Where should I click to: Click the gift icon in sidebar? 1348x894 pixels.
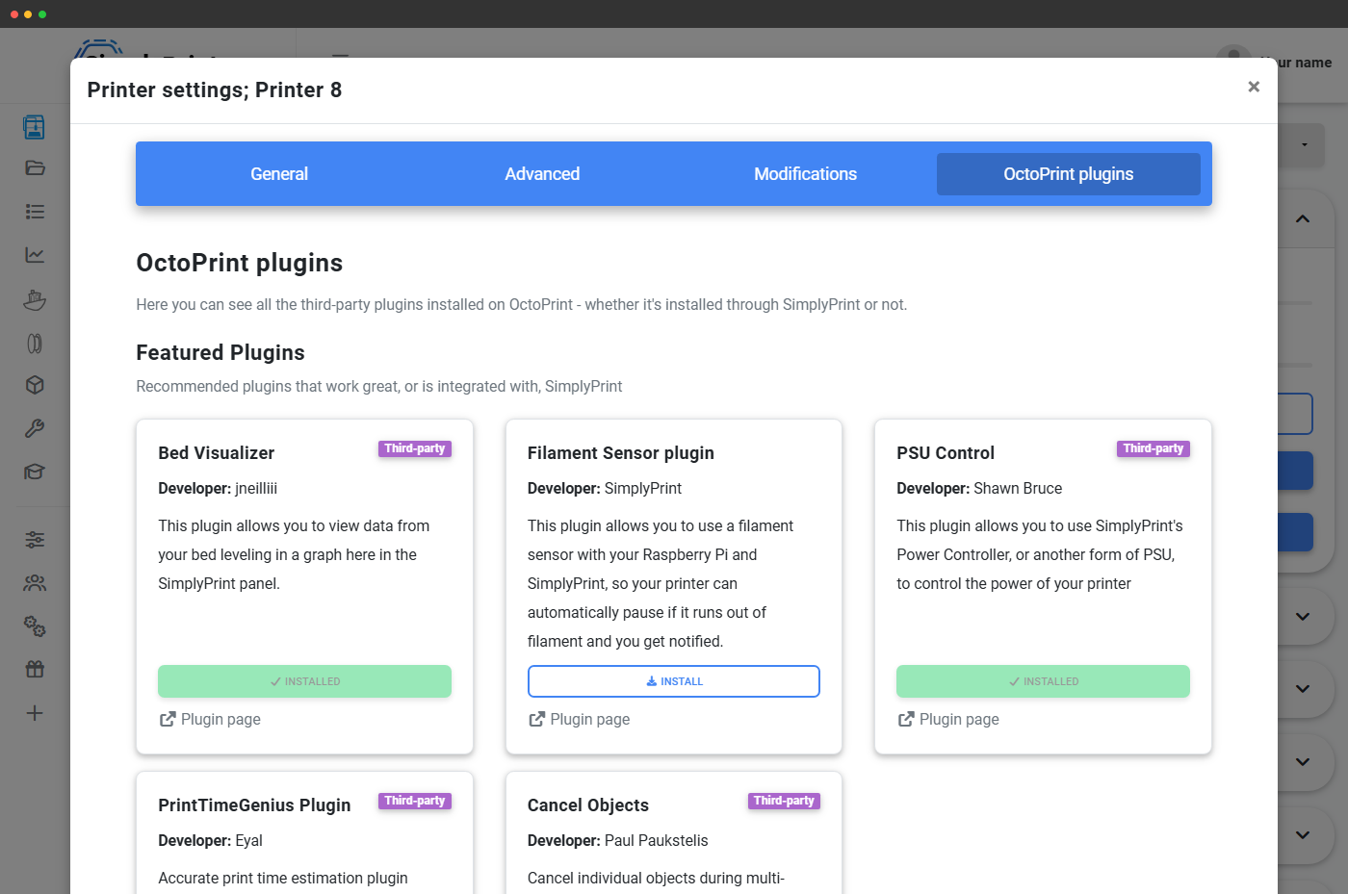pyautogui.click(x=35, y=670)
